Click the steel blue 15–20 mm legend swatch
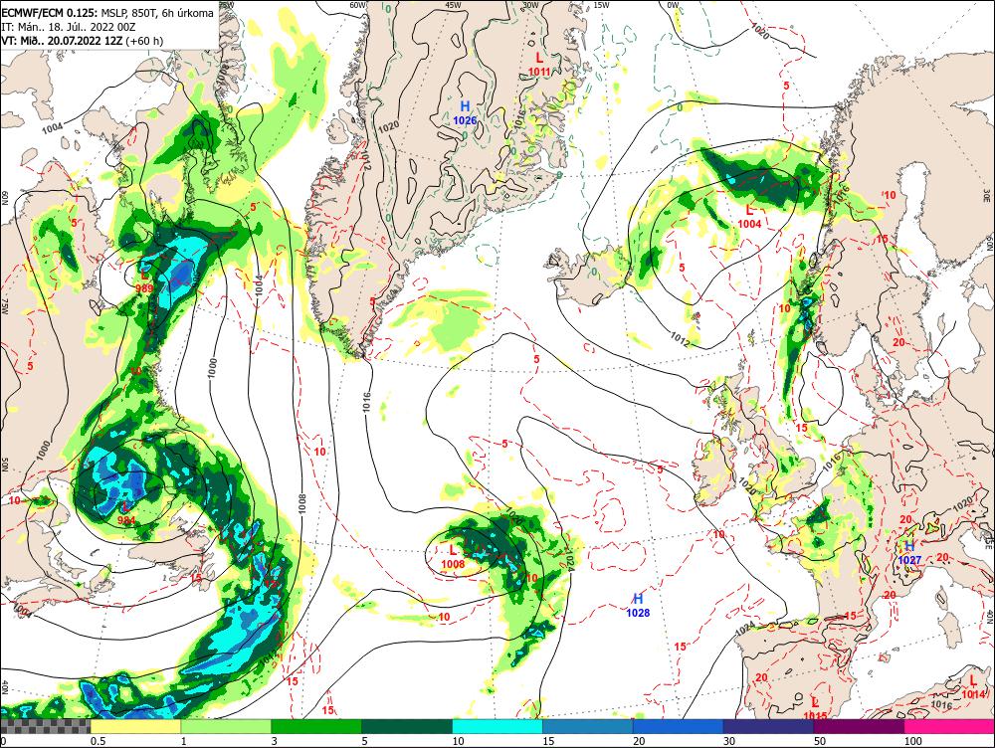This screenshot has height=748, width=995. (588, 726)
